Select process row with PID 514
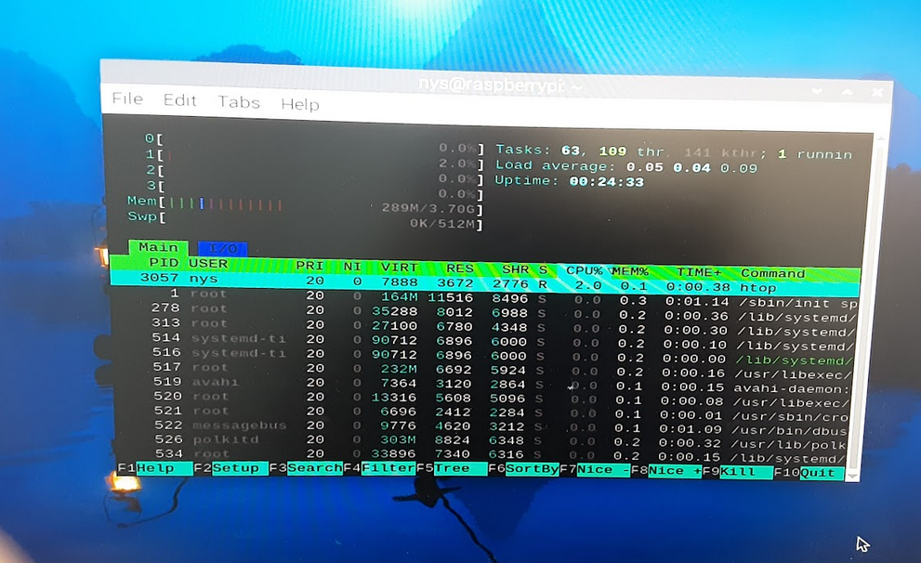921x563 pixels. point(483,341)
